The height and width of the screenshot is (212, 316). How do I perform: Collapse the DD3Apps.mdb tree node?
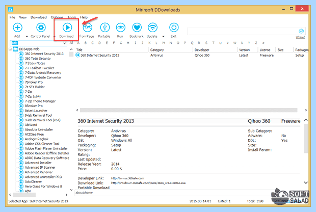[x=10, y=49]
